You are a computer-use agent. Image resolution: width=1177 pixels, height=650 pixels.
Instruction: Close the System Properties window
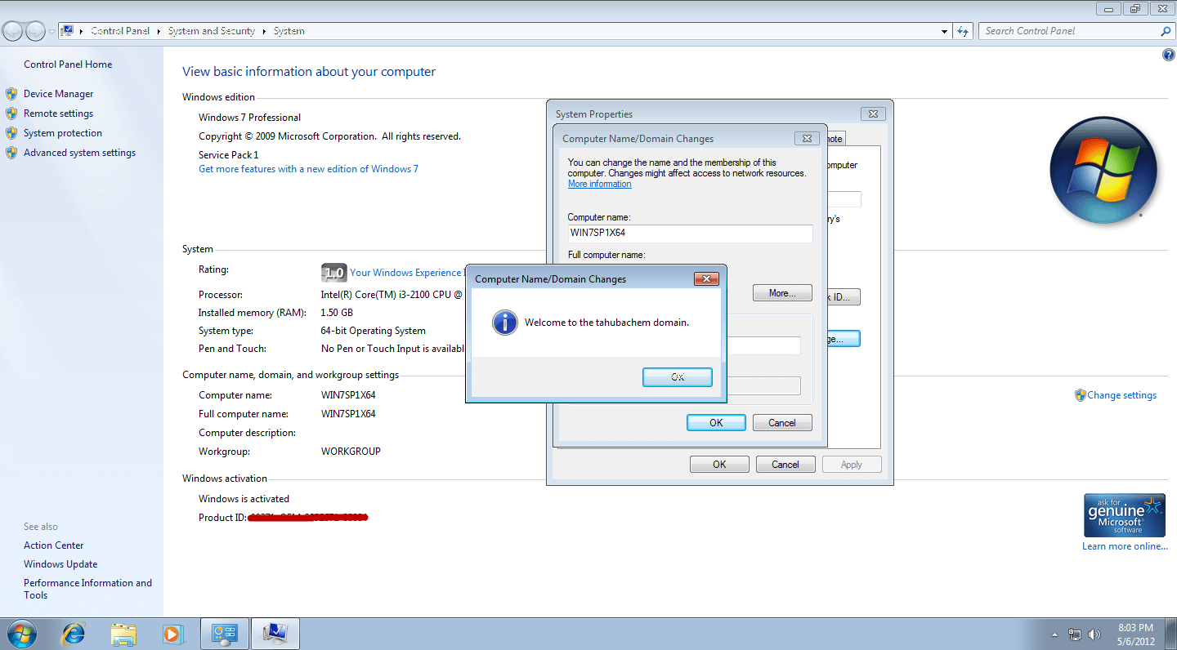point(873,114)
